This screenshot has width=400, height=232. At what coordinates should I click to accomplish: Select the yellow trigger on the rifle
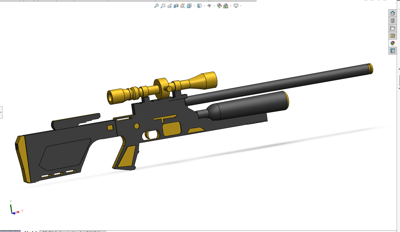point(148,134)
